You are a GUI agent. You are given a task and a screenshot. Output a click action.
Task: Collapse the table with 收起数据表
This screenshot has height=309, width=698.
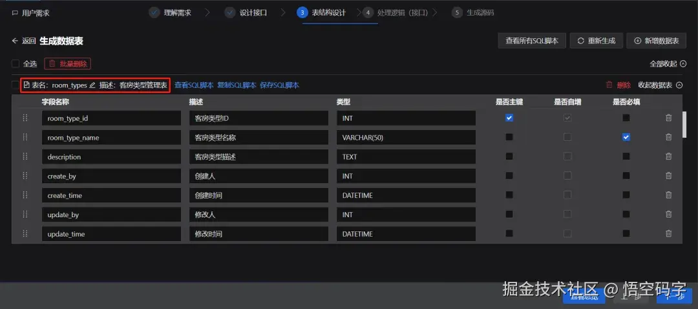tap(660, 85)
